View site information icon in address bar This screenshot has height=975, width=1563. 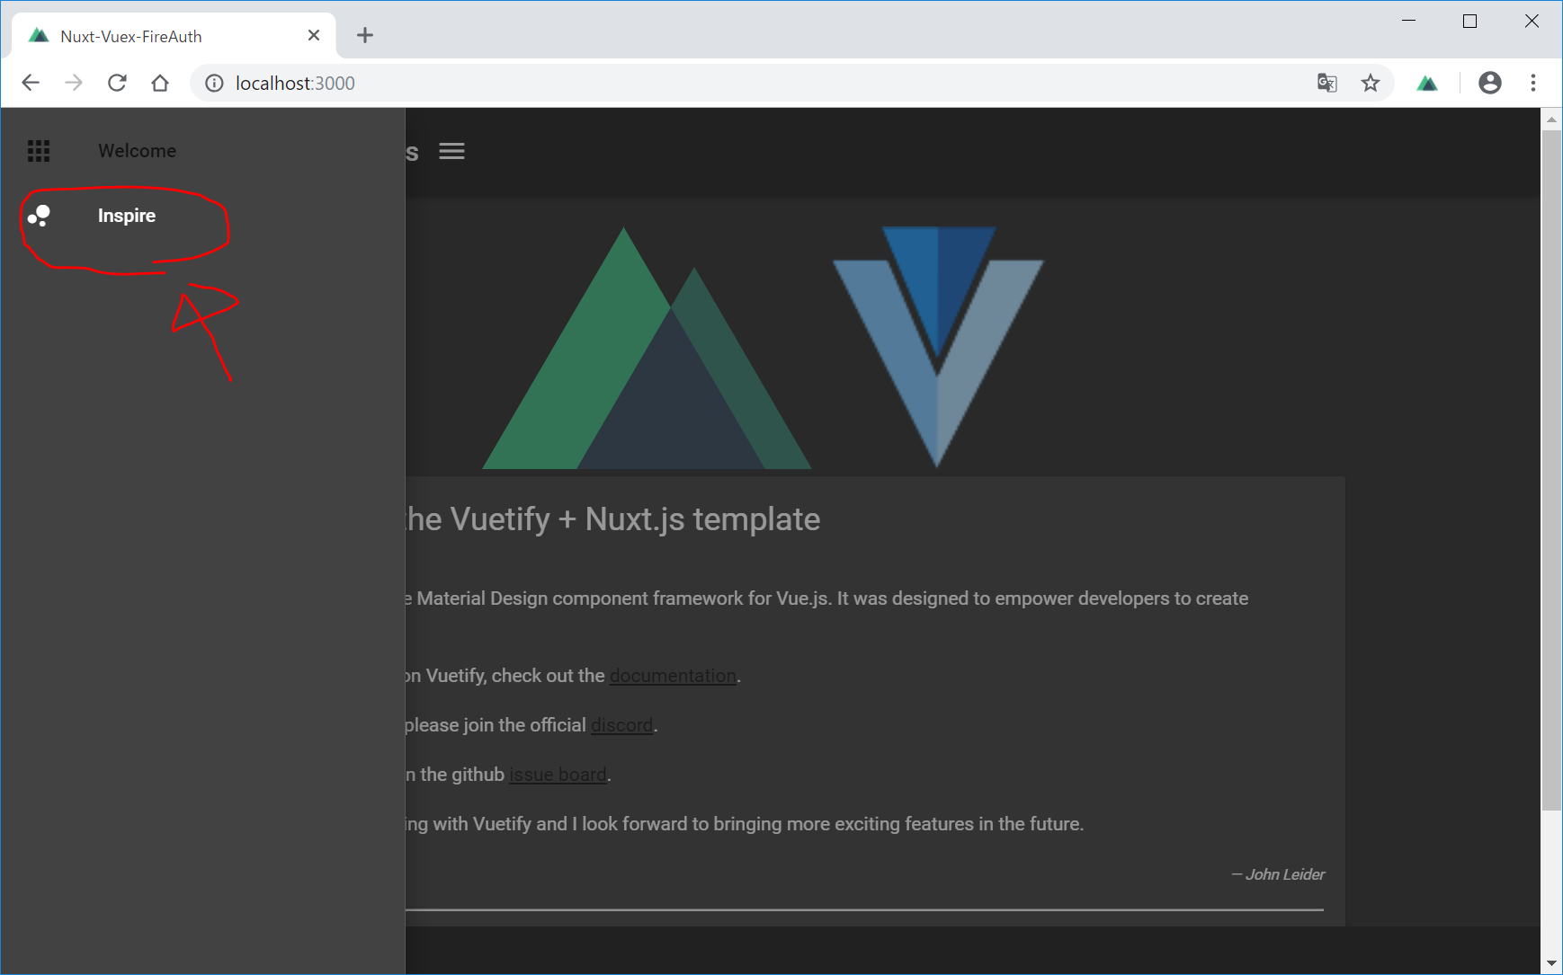[214, 83]
